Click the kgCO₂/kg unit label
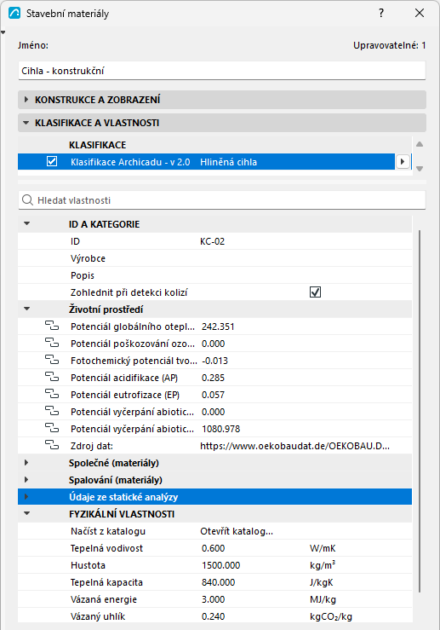Image resolution: width=440 pixels, height=630 pixels. [331, 616]
